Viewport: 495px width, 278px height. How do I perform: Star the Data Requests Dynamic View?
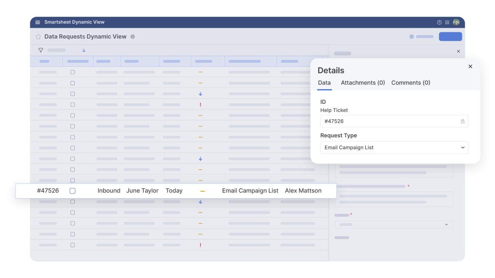tap(38, 37)
